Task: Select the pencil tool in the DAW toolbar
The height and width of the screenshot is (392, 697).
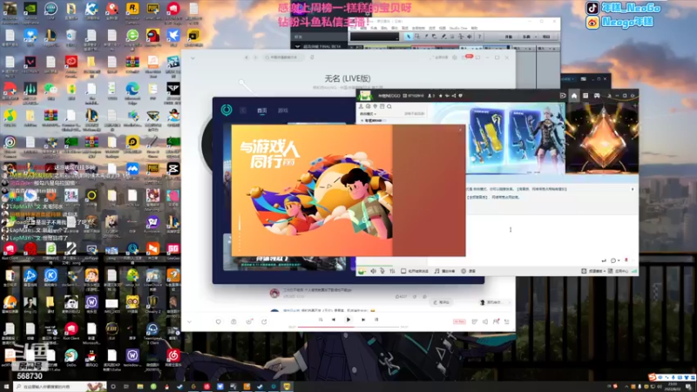Action: click(443, 37)
